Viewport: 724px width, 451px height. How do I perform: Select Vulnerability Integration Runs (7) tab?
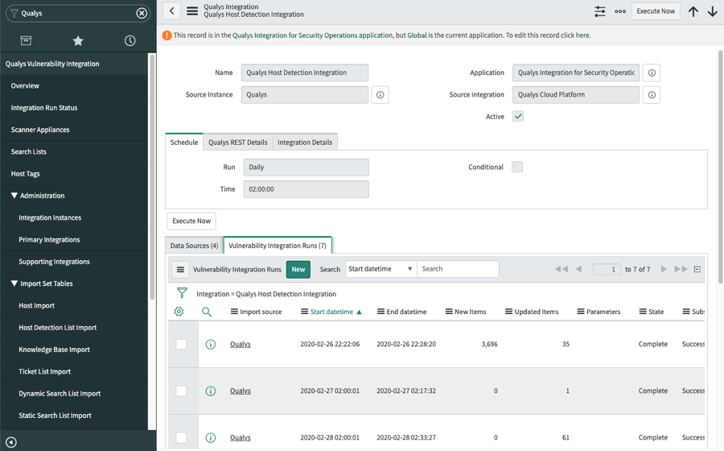point(278,246)
